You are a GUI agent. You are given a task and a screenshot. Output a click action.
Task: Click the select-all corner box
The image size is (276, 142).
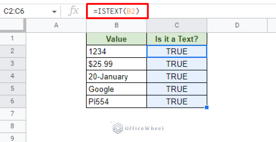coord(12,25)
